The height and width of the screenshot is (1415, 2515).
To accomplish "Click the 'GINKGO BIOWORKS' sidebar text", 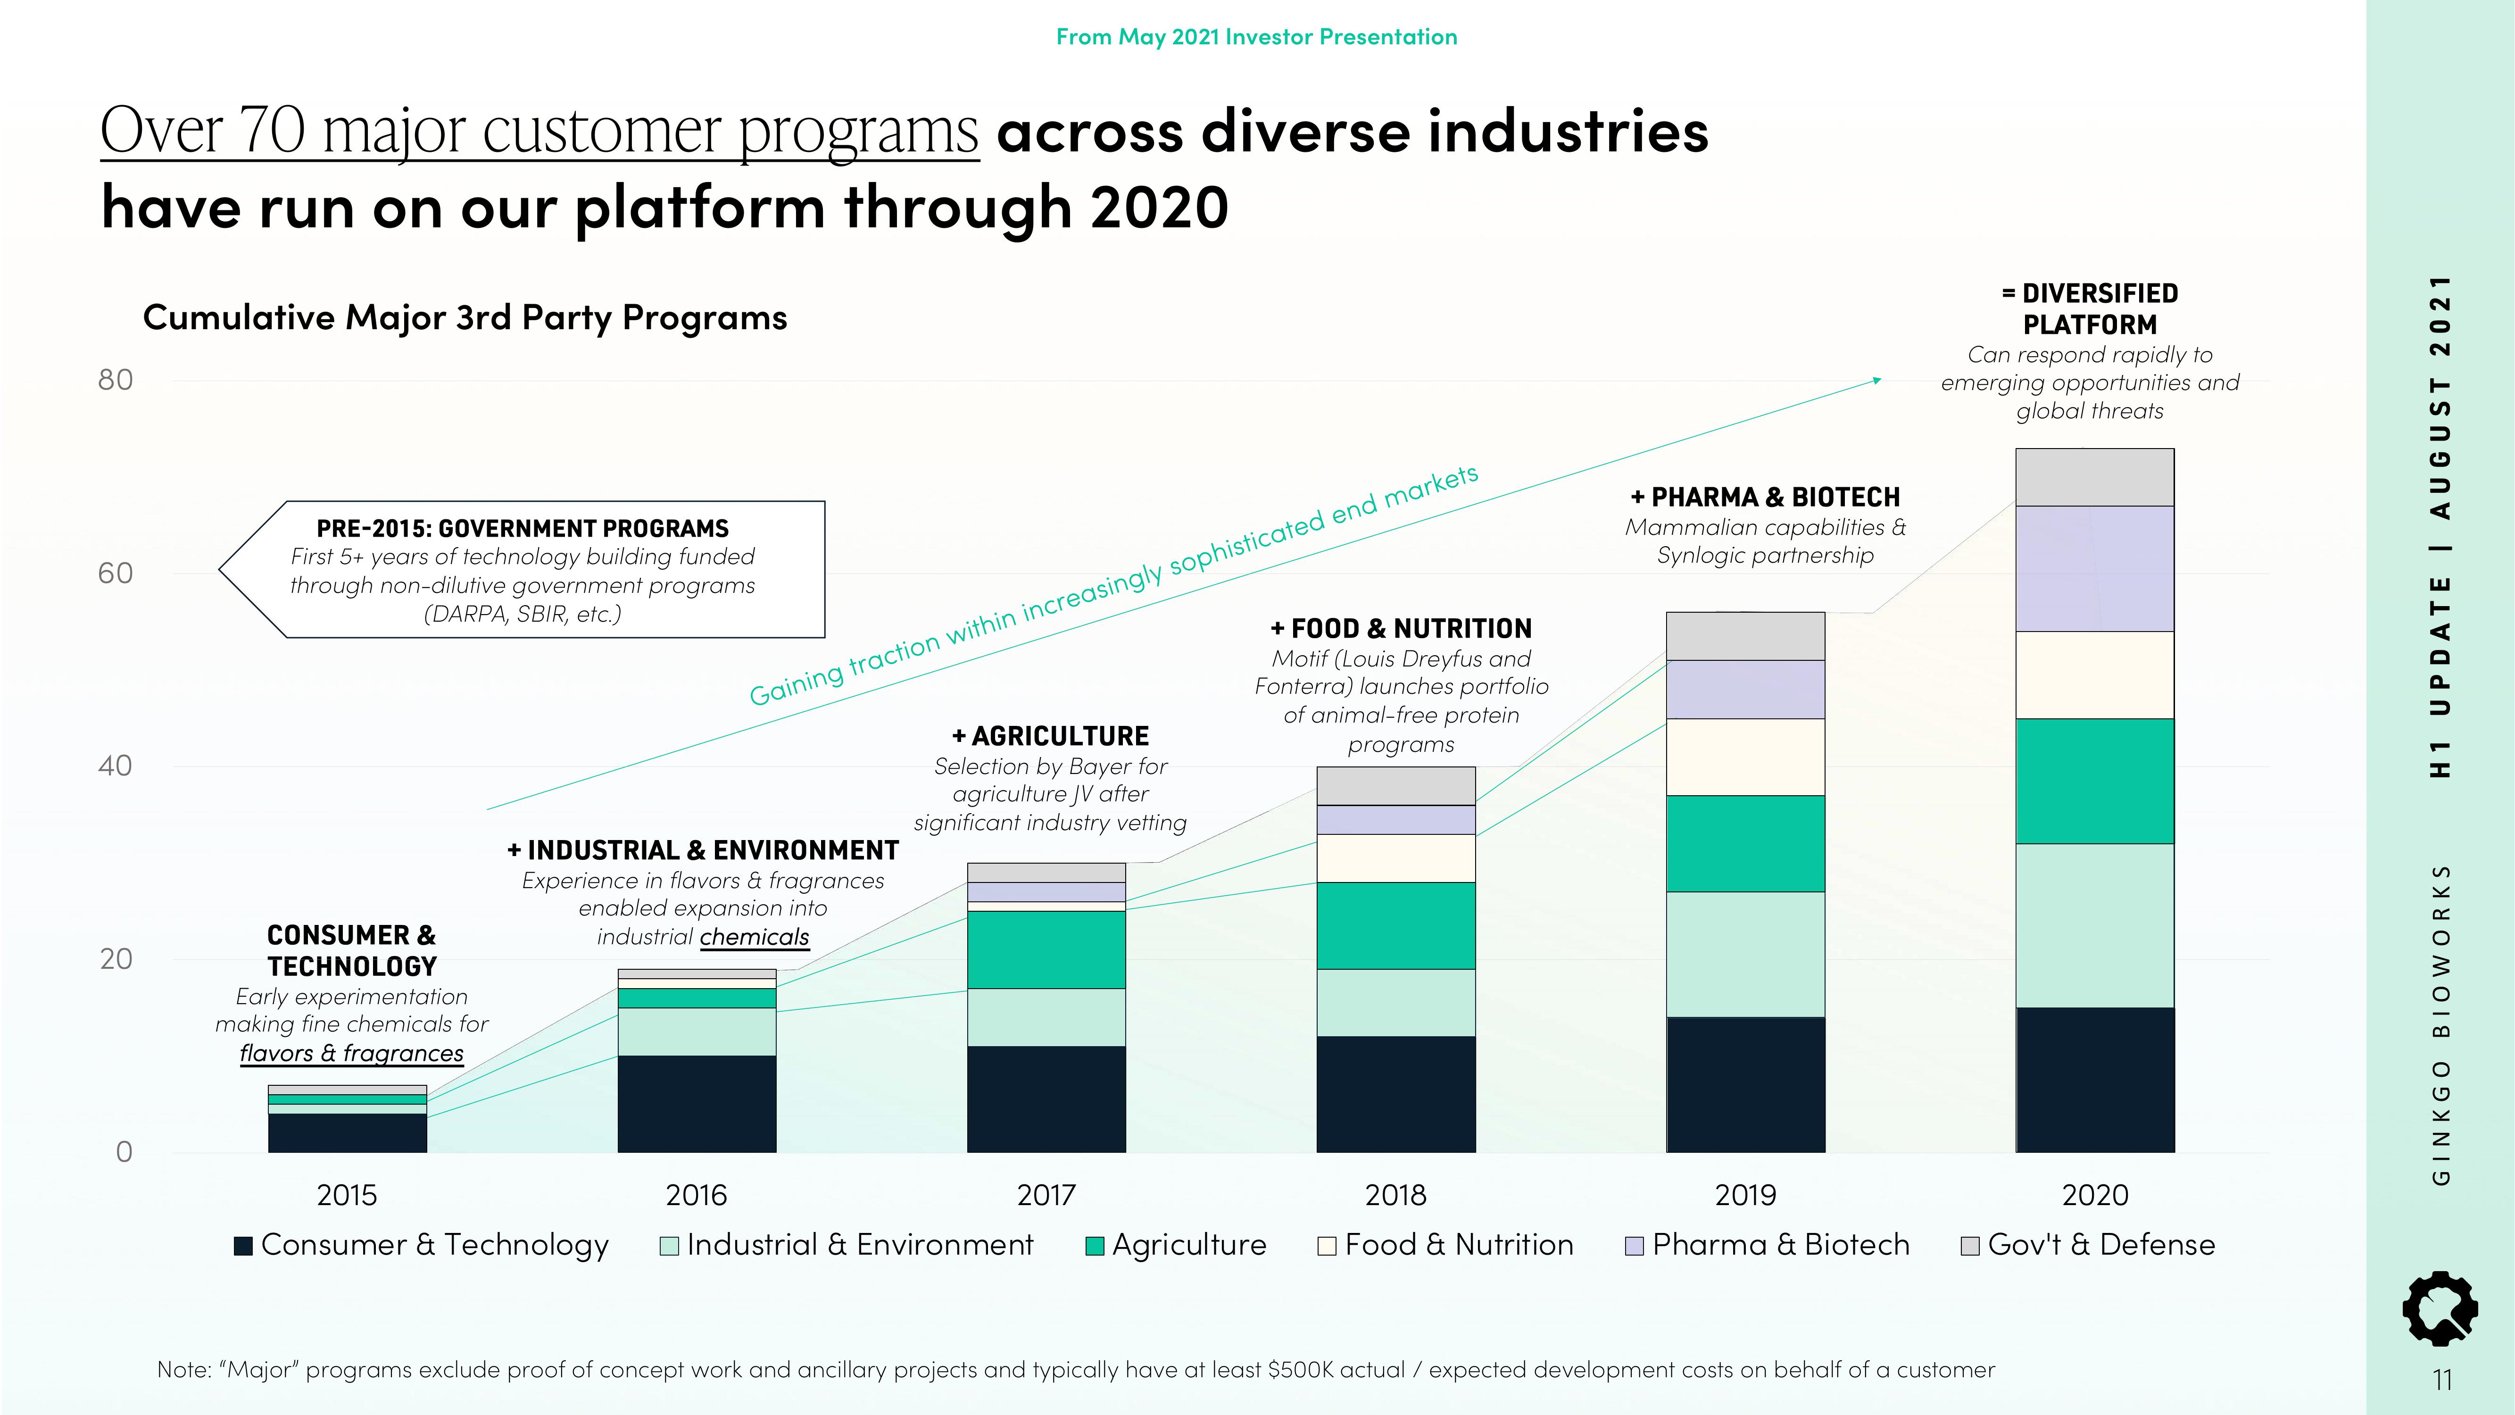I will click(x=2441, y=1024).
